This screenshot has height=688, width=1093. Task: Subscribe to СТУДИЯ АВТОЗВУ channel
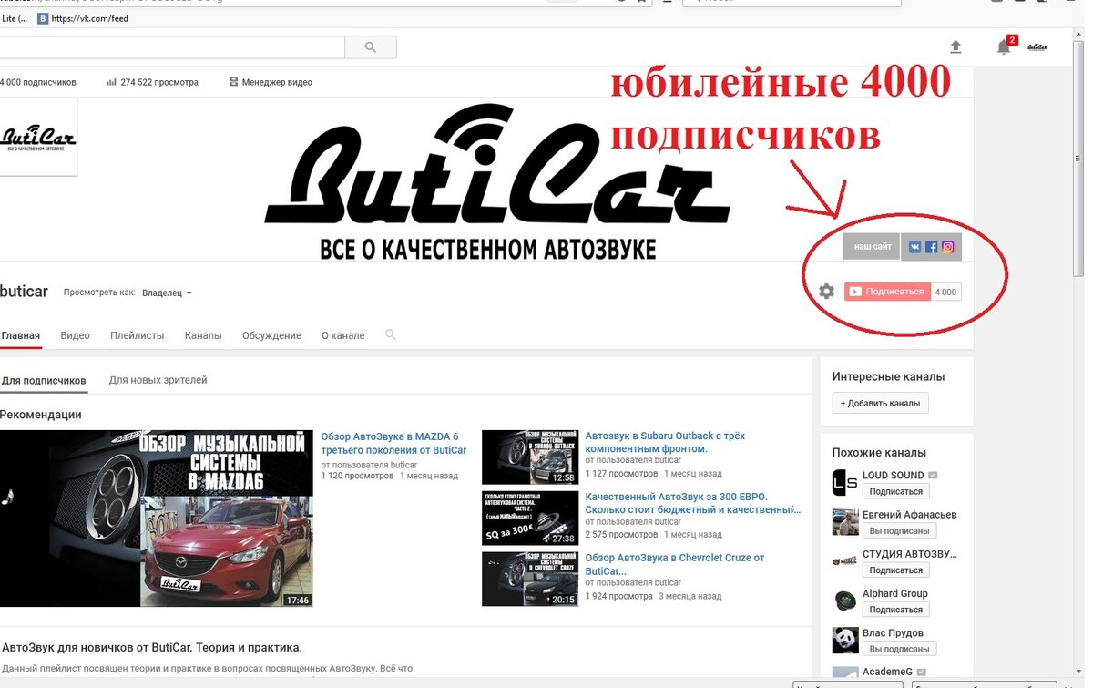[896, 570]
